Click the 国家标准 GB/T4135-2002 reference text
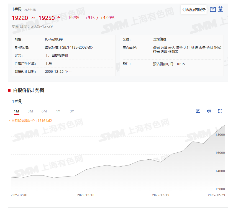The height and width of the screenshot is (211, 228). pyautogui.click(x=69, y=47)
